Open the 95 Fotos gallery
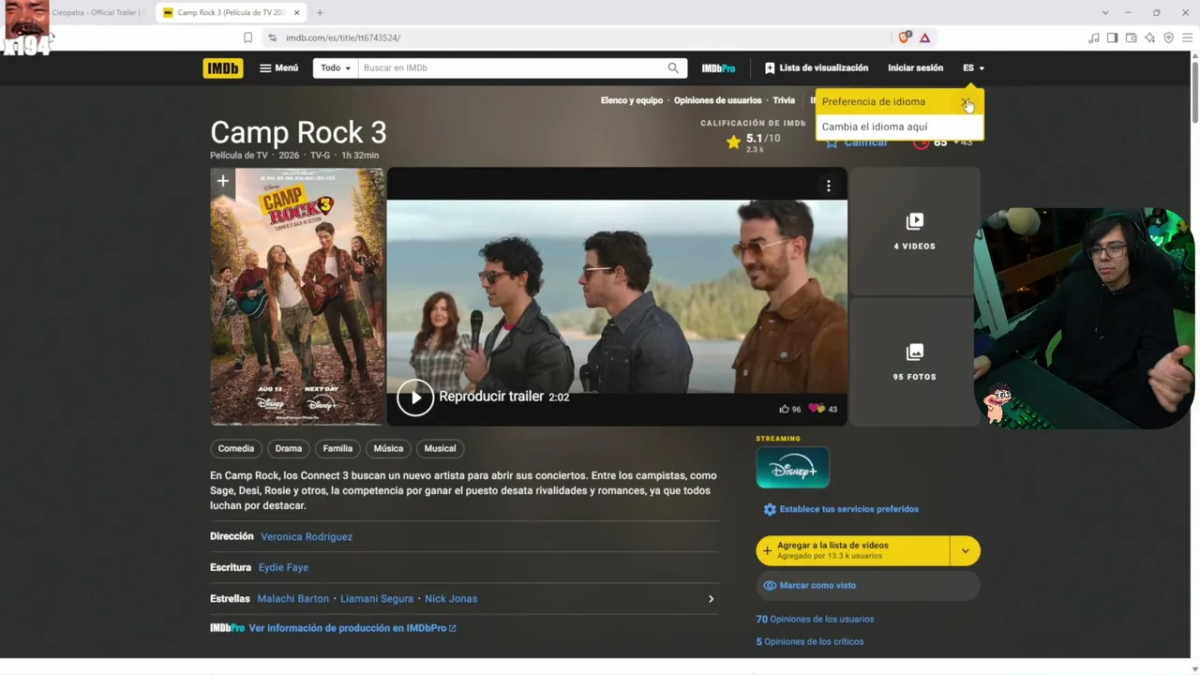 coord(914,362)
